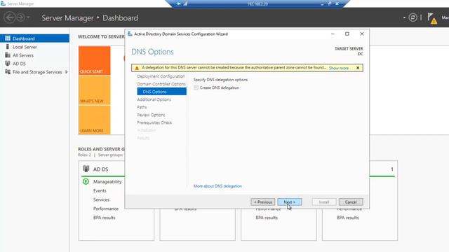This screenshot has width=449, height=252.
Task: Select the DNS Options step
Action: pos(162,92)
